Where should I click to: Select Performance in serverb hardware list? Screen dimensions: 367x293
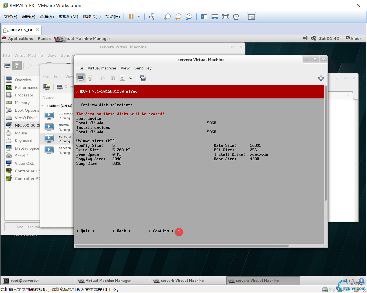tap(23, 87)
